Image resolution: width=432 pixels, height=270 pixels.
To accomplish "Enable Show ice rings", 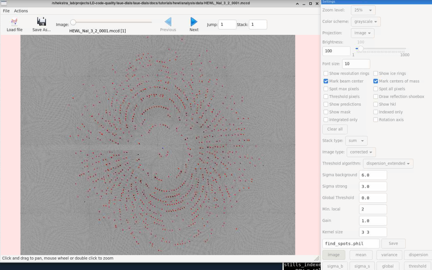I will 376,73.
